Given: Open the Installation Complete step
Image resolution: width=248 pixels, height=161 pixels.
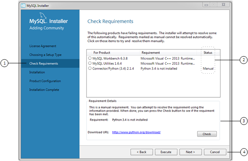Looking at the screenshot, I should coord(44,90).
